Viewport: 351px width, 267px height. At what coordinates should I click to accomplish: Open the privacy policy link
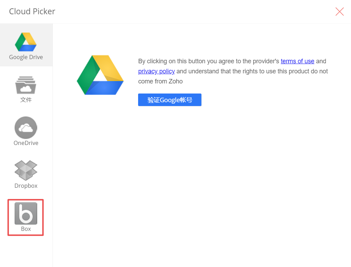coord(157,71)
